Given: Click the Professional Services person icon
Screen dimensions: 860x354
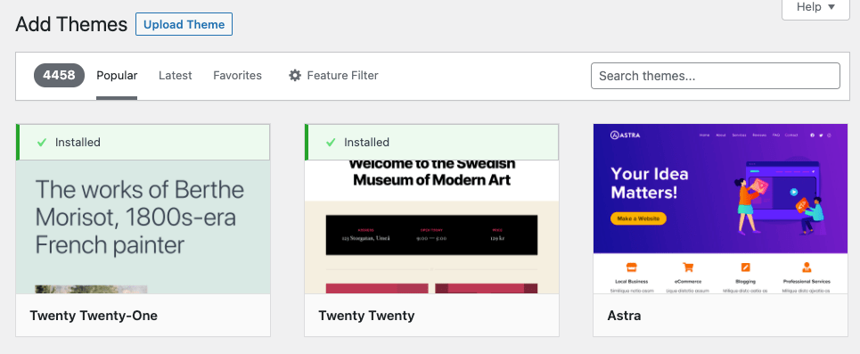Looking at the screenshot, I should (x=807, y=268).
